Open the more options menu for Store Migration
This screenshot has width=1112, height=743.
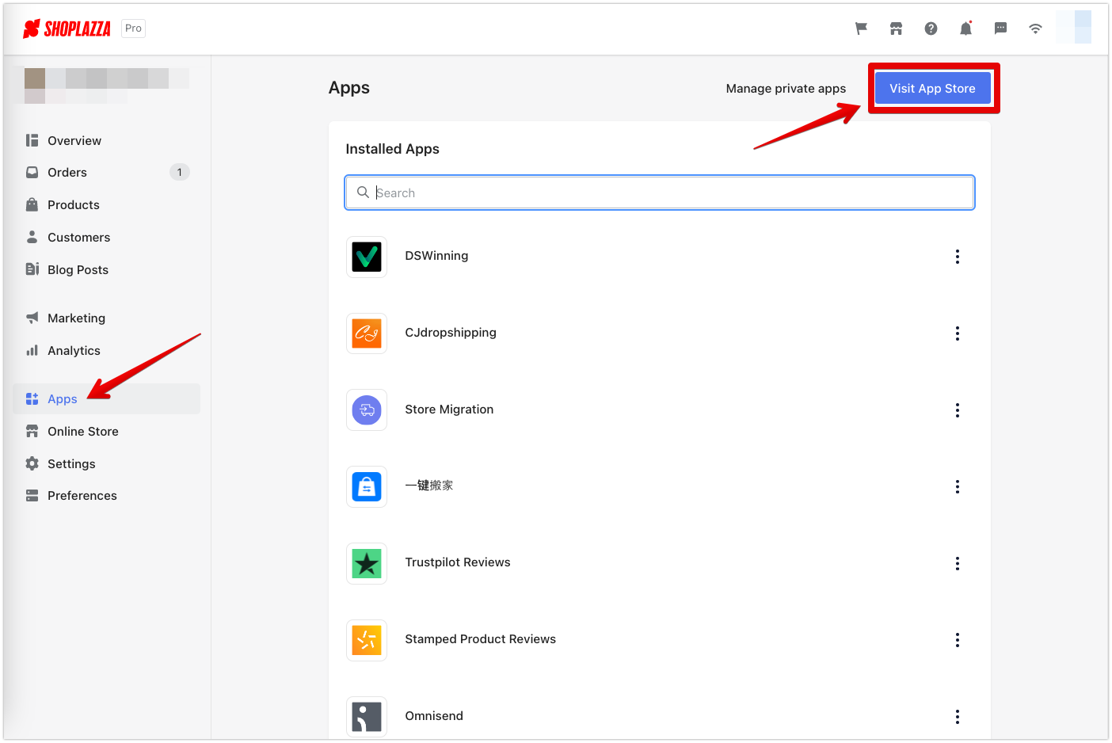coord(958,410)
